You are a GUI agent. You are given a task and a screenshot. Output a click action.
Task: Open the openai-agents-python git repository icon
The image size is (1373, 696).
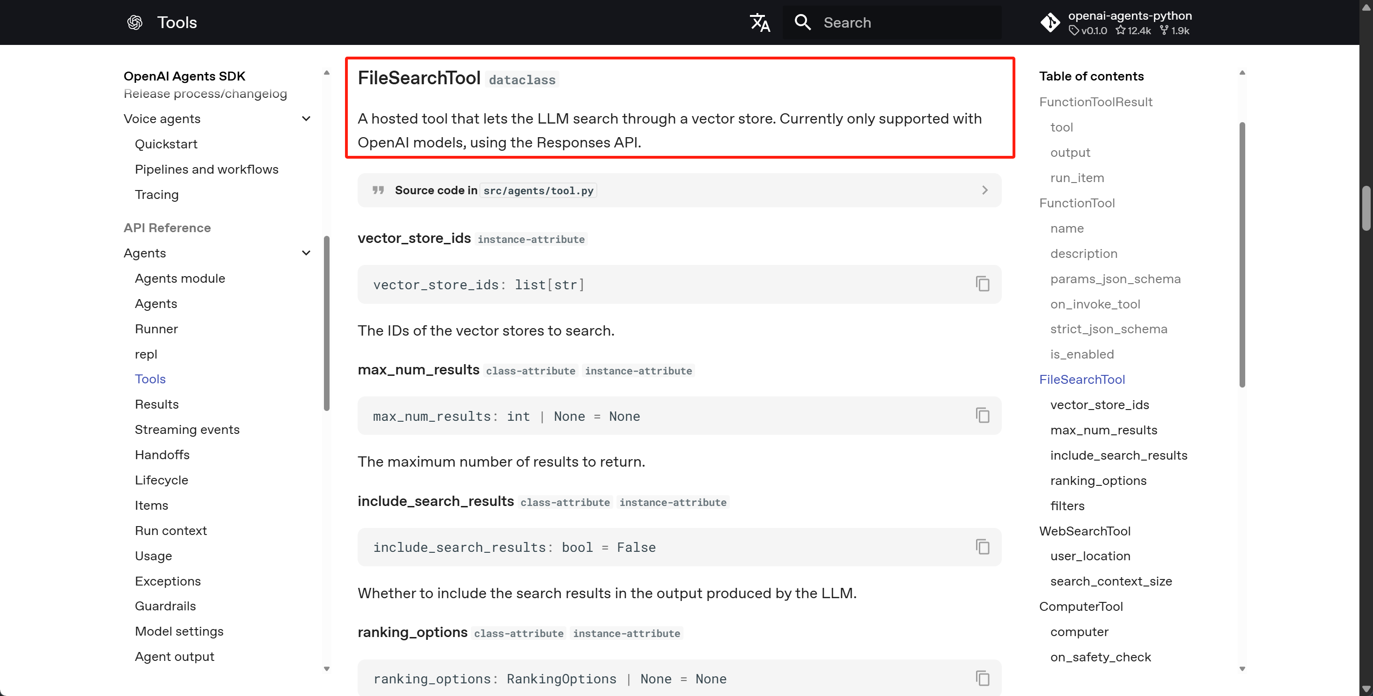pos(1050,22)
